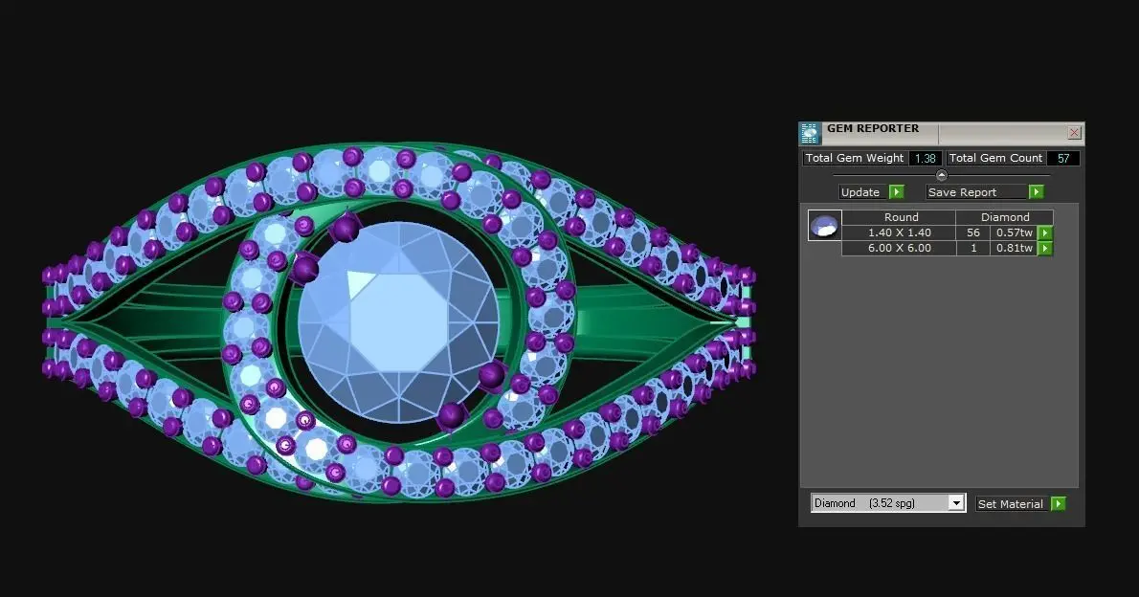Click green arrow next to Update
Image resolution: width=1139 pixels, height=597 pixels.
click(897, 192)
